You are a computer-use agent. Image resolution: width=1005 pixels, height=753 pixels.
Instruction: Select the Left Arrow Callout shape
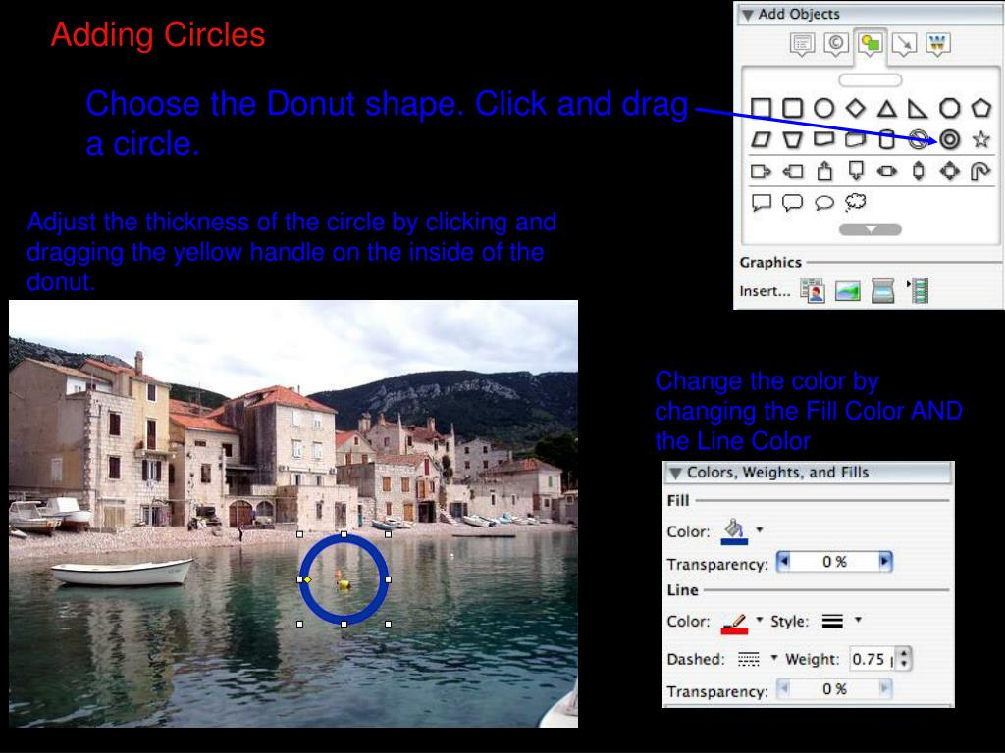tap(792, 171)
